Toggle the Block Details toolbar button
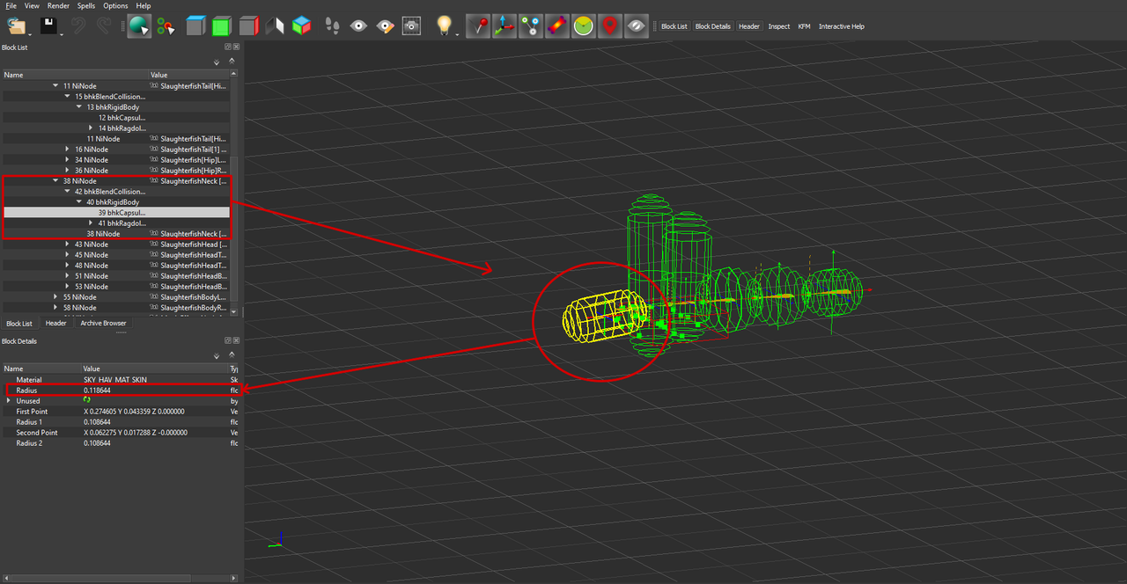This screenshot has width=1127, height=584. point(713,26)
